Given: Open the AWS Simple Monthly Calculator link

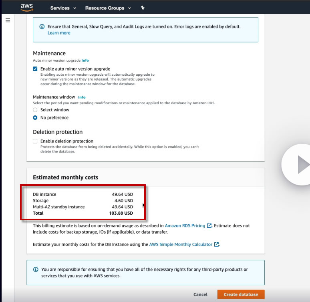Looking at the screenshot, I should 181,244.
